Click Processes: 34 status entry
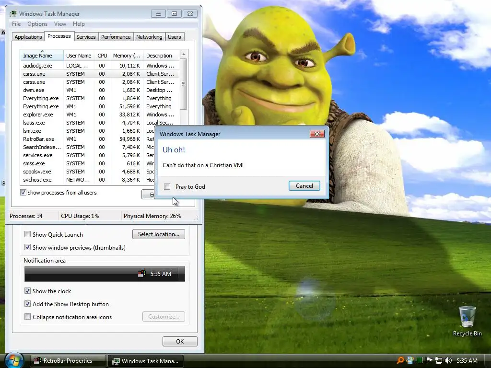Image resolution: width=491 pixels, height=368 pixels. coord(26,216)
